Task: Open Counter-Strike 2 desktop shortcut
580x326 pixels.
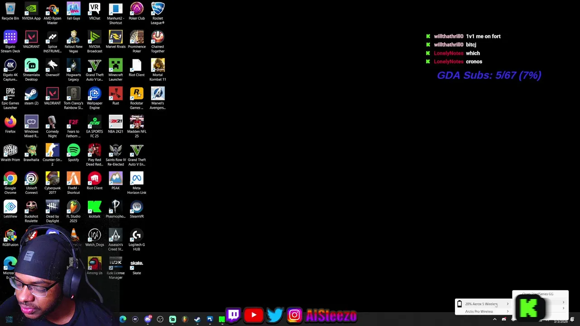Action: [x=52, y=155]
